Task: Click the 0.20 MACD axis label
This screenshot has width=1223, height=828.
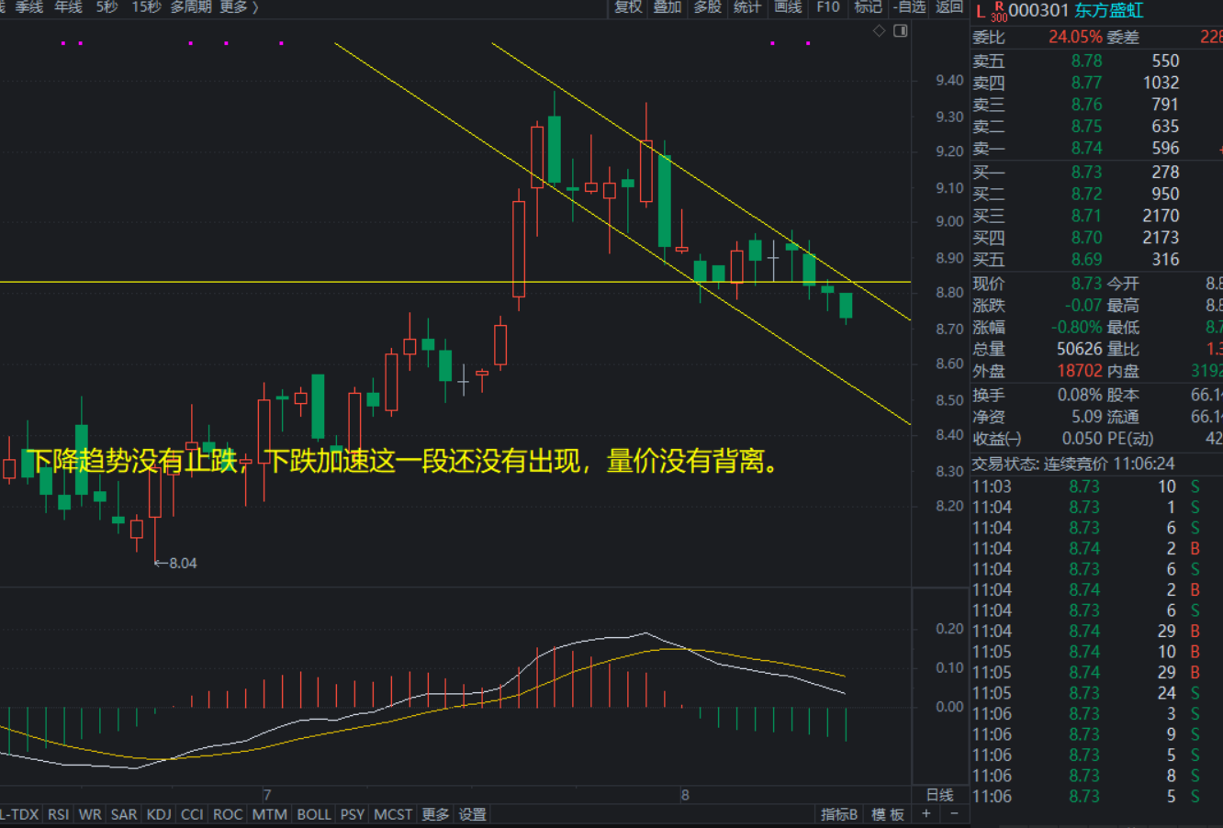Action: pos(949,629)
